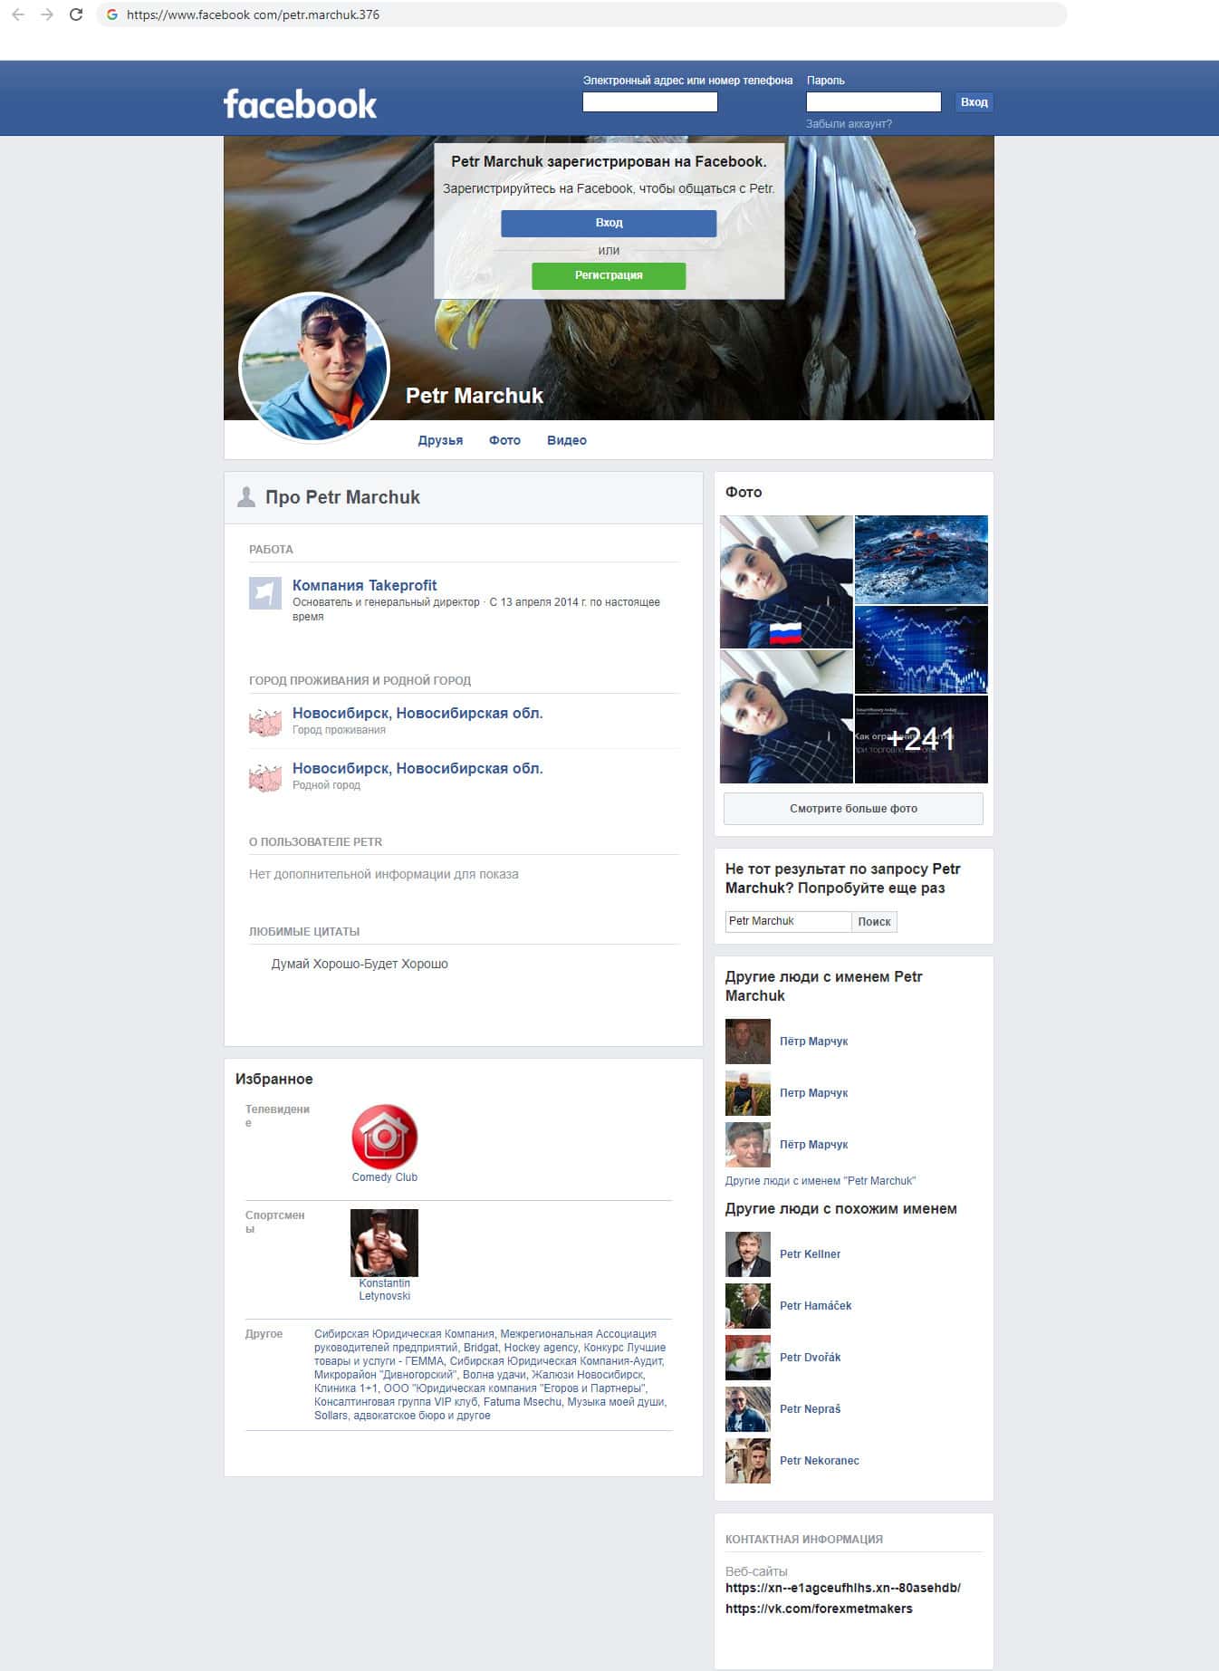Open Сибирская Юридическая Компания link
Screen dimensions: 1219x1671
click(404, 1334)
